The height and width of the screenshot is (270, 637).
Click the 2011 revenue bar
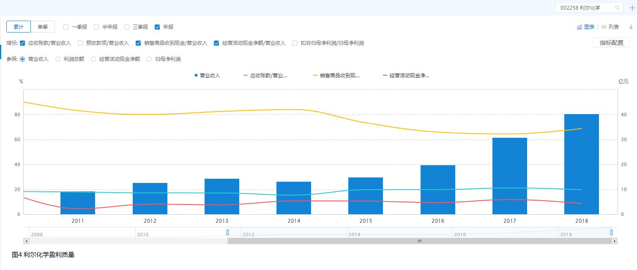(78, 203)
